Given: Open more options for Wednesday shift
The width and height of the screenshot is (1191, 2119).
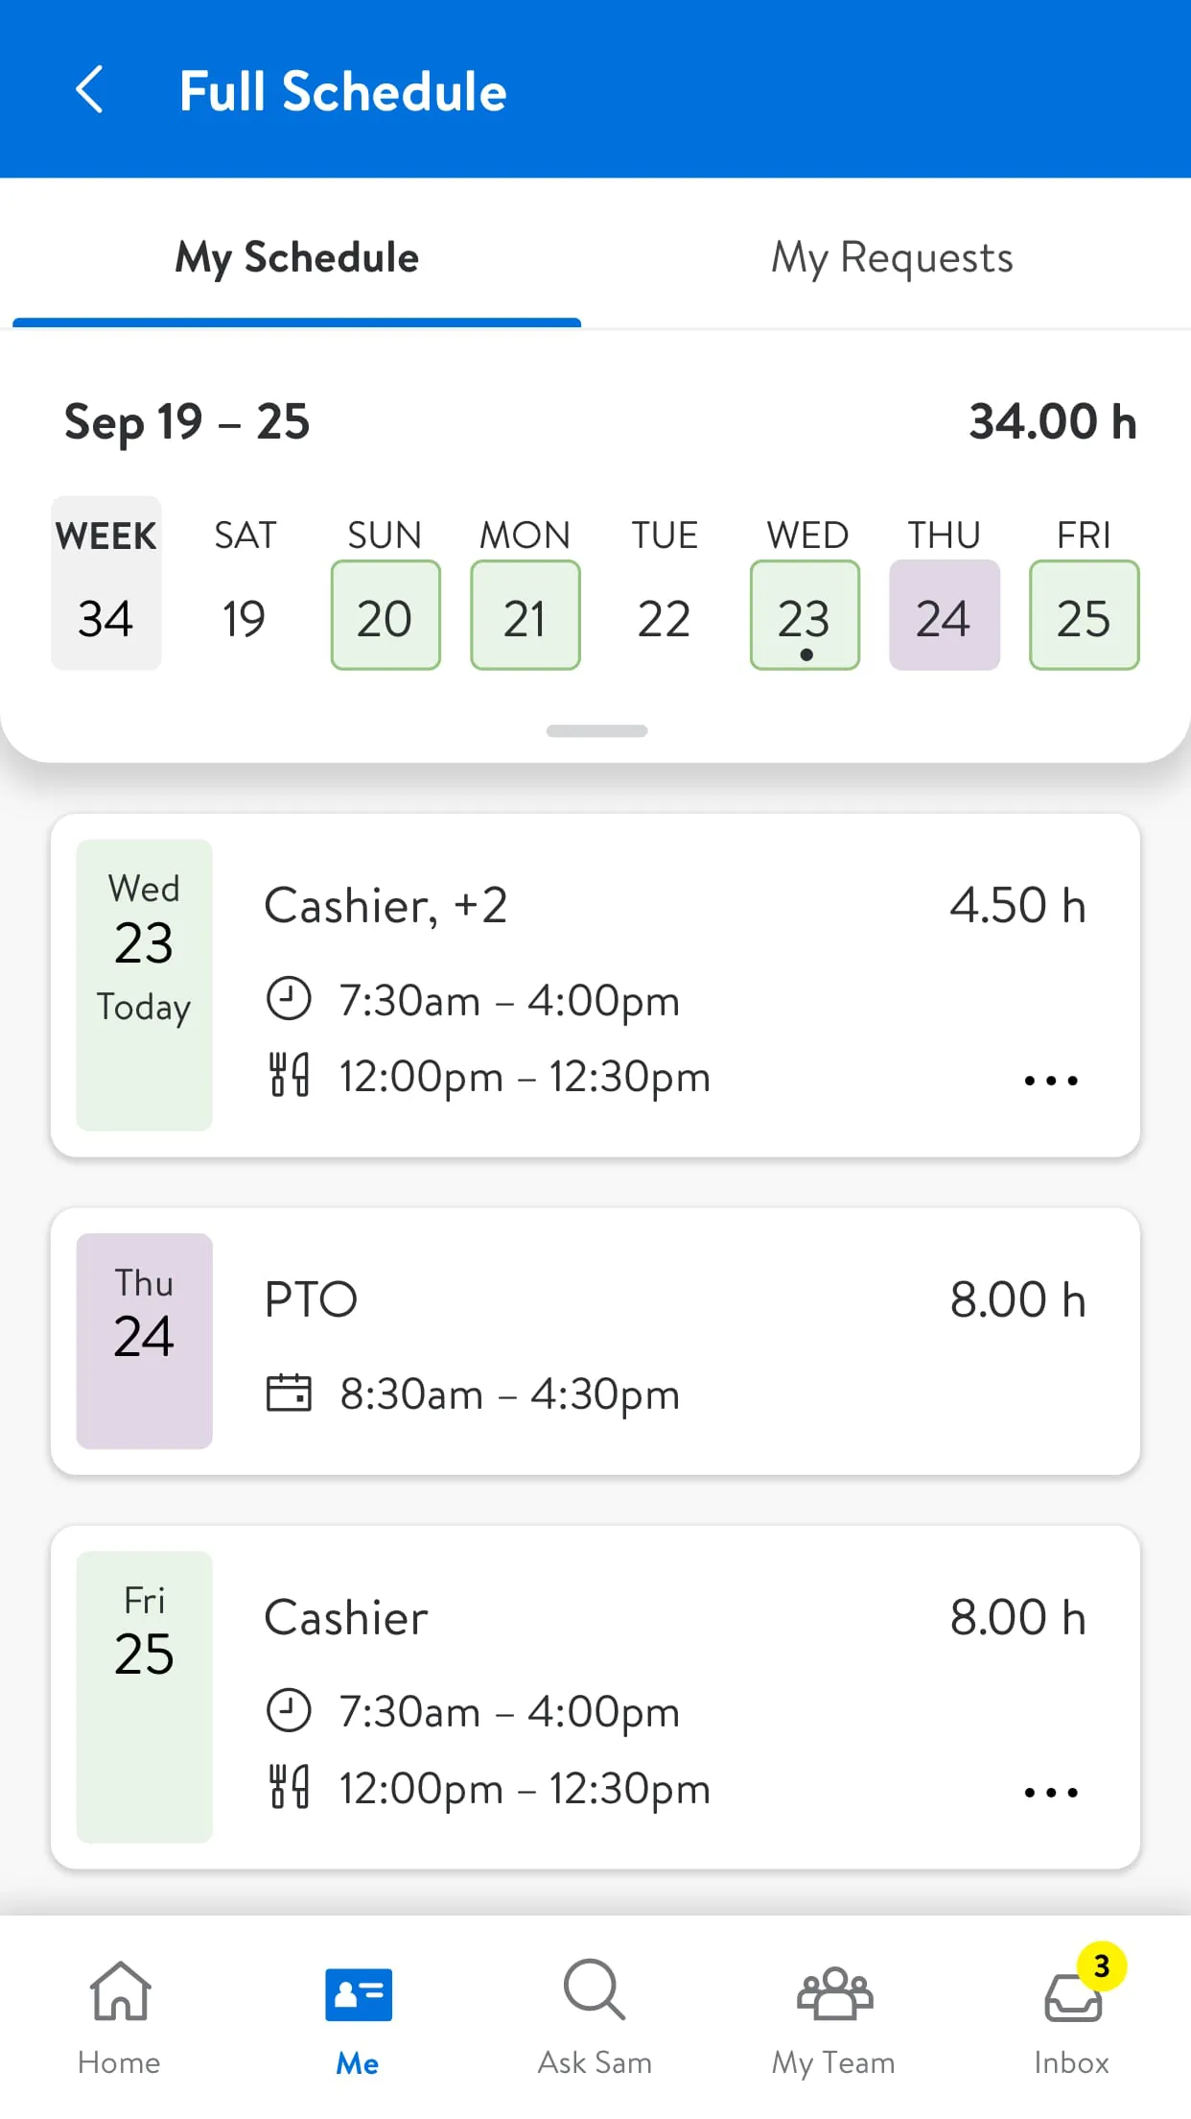Looking at the screenshot, I should 1051,1081.
